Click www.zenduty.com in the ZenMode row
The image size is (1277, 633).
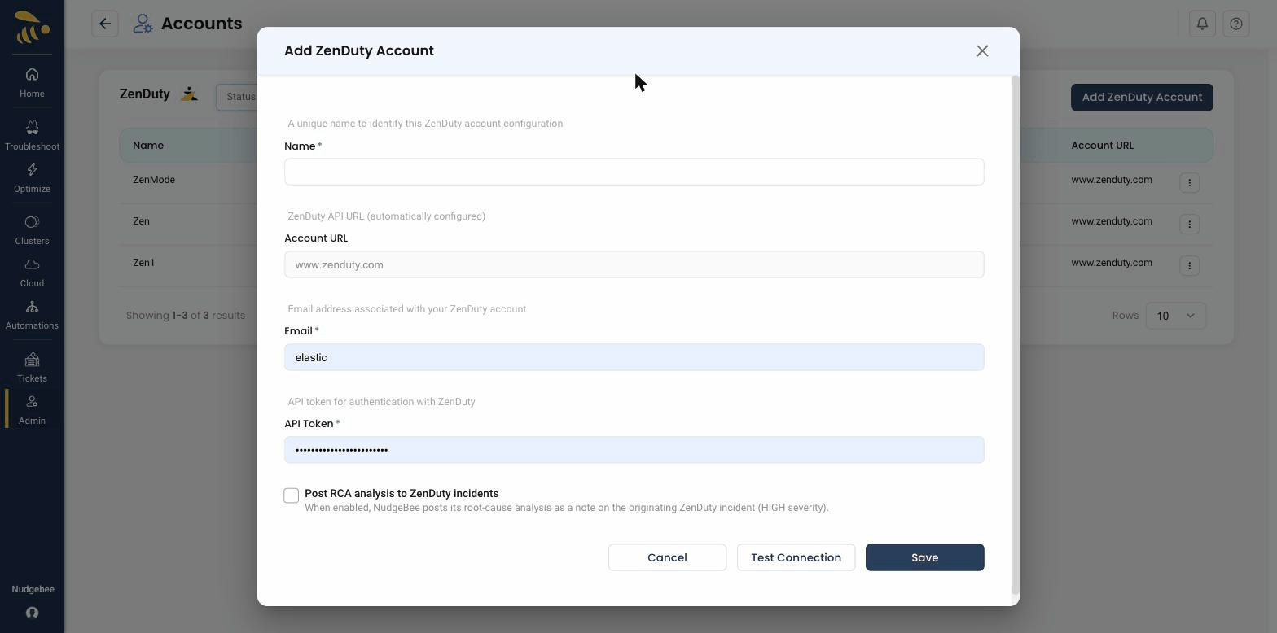tap(1111, 180)
